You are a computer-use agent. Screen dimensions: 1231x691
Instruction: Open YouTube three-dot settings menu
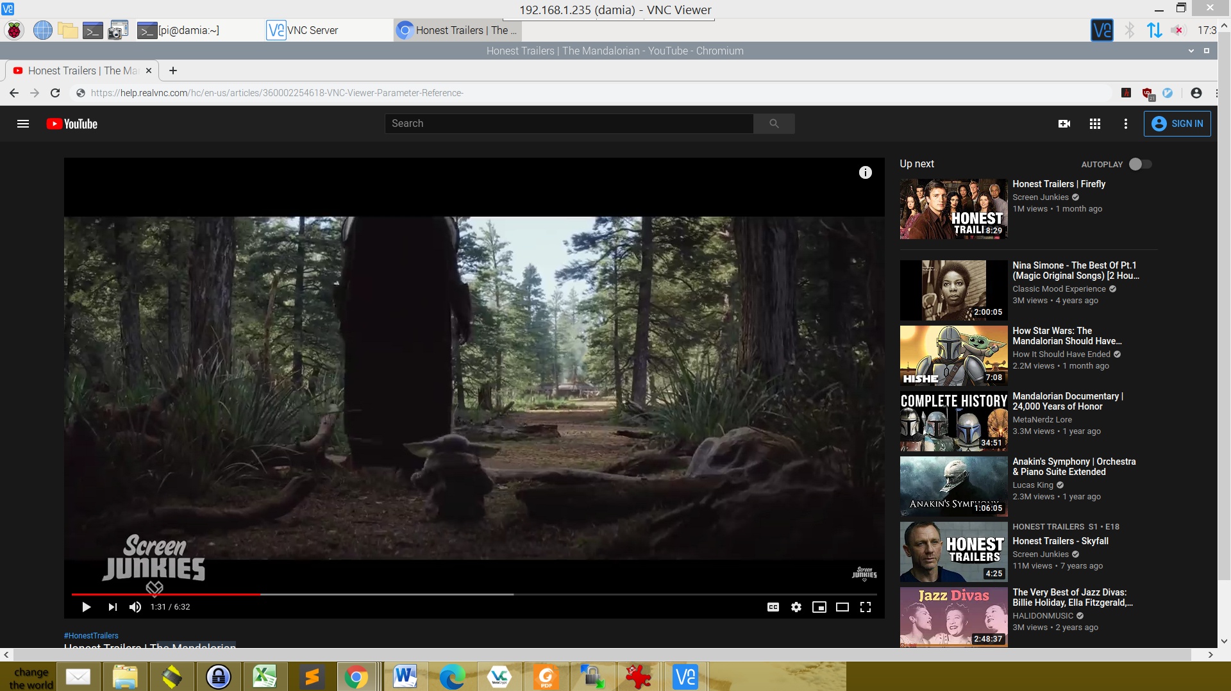click(x=1126, y=124)
